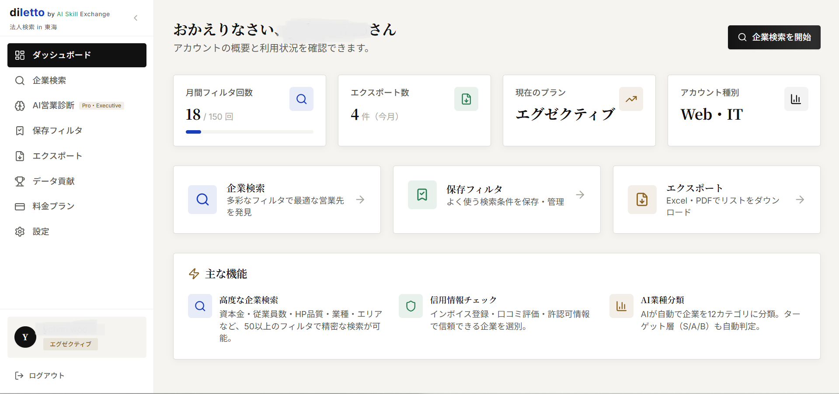Click the 企業検索を開始 button

774,37
